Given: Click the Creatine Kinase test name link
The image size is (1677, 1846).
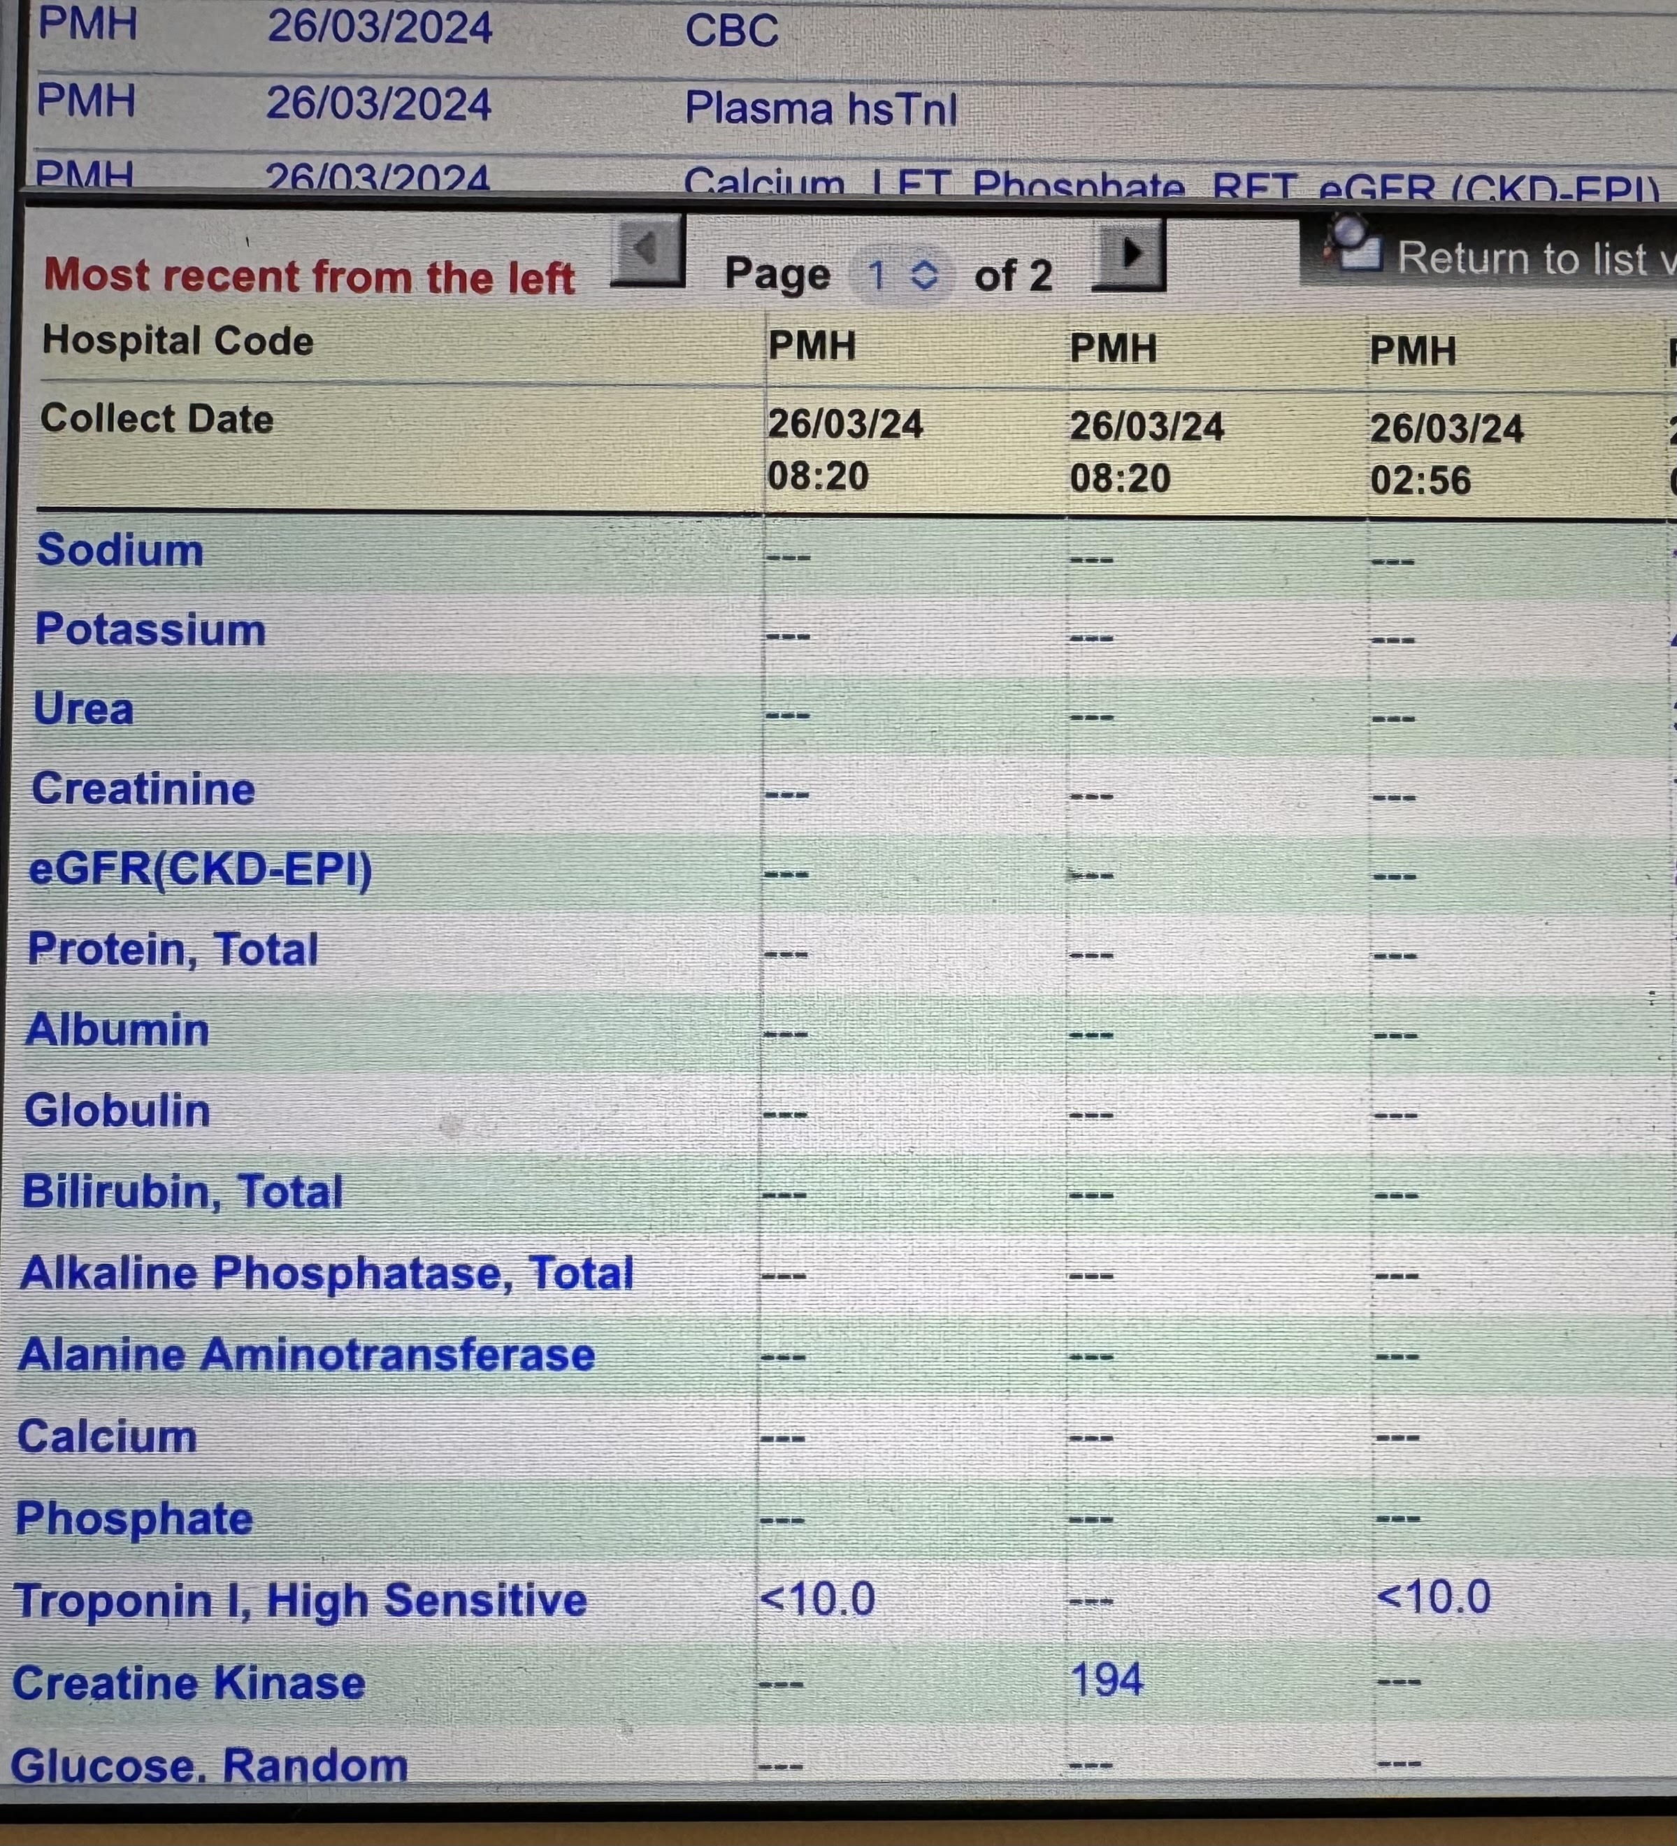Looking at the screenshot, I should [189, 1683].
